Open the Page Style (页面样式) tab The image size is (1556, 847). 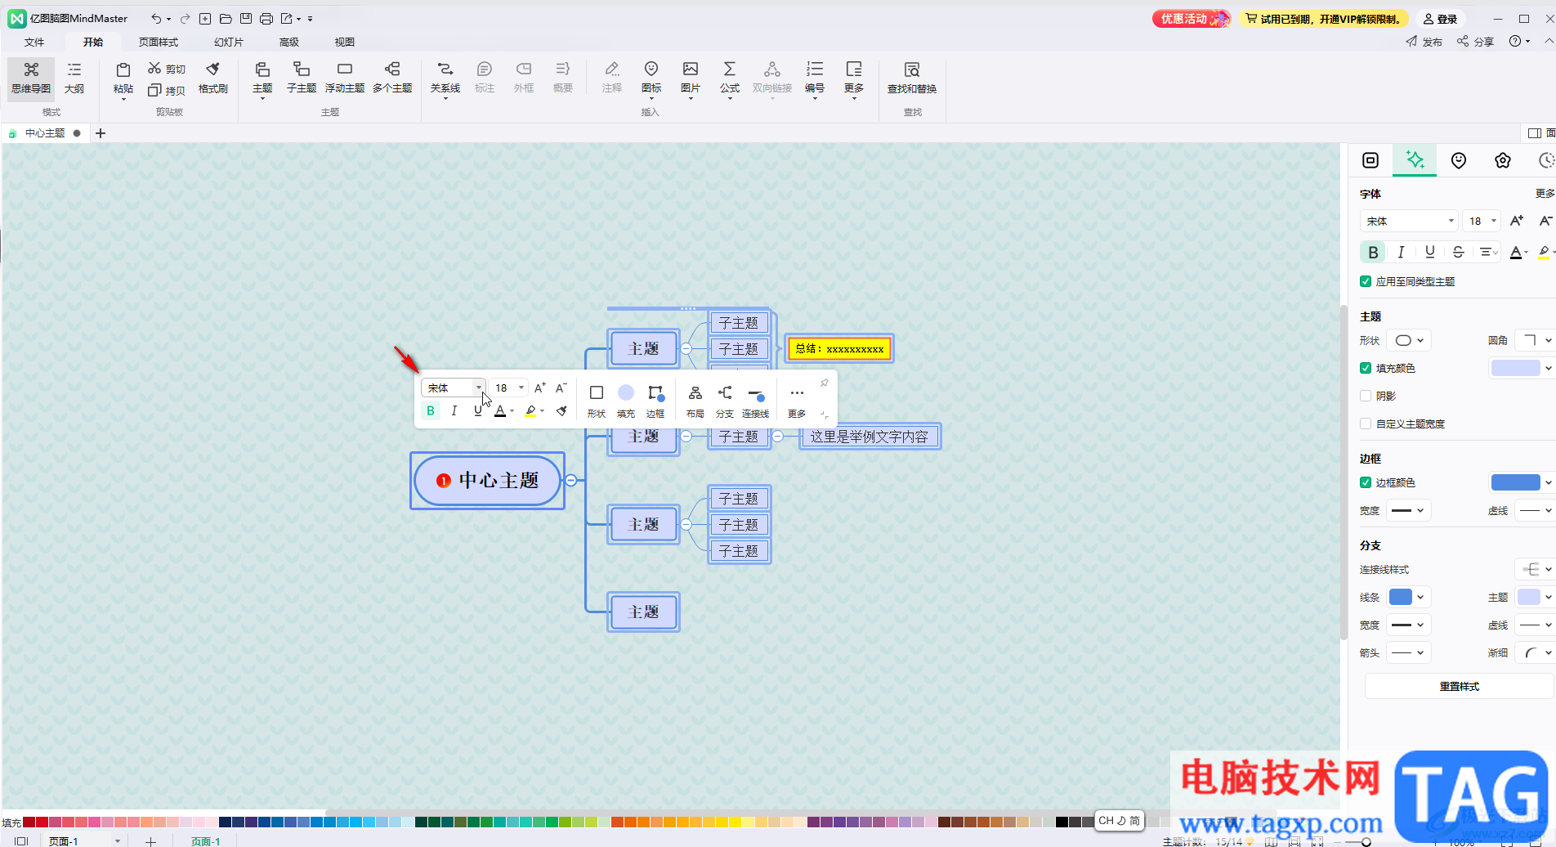(x=158, y=42)
